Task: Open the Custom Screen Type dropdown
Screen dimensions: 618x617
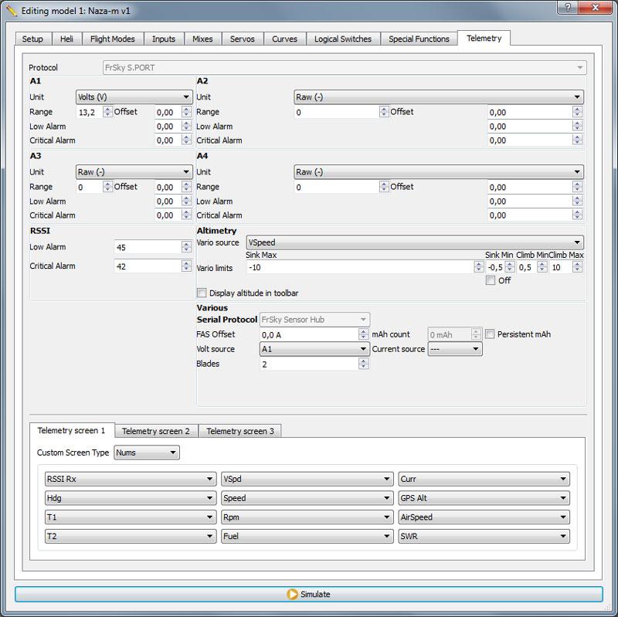Action: tap(146, 453)
